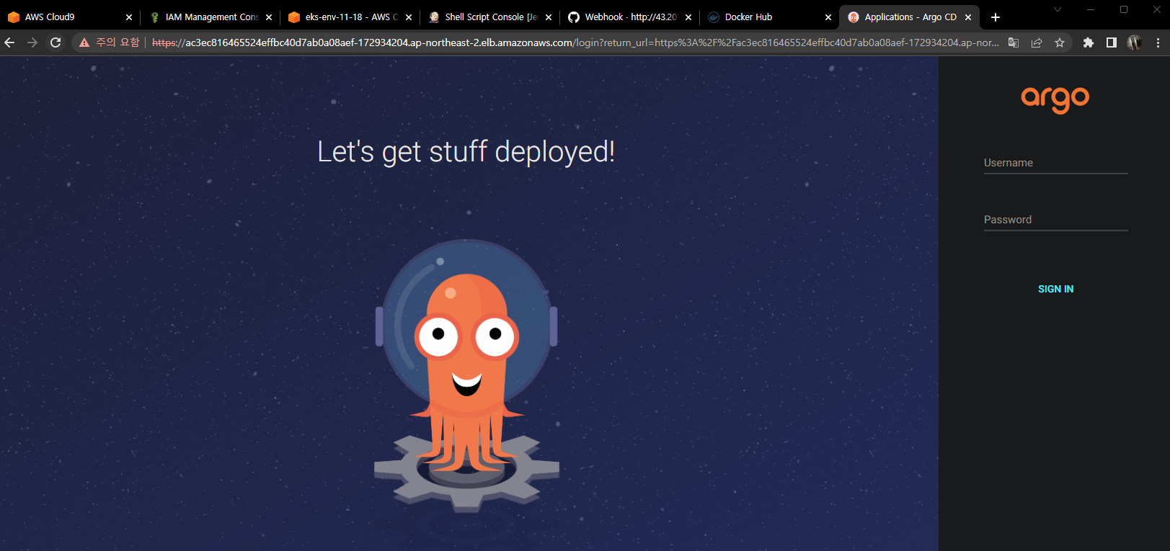Viewport: 1170px width, 551px height.
Task: Click the Docker Hub tab favicon
Action: [714, 17]
